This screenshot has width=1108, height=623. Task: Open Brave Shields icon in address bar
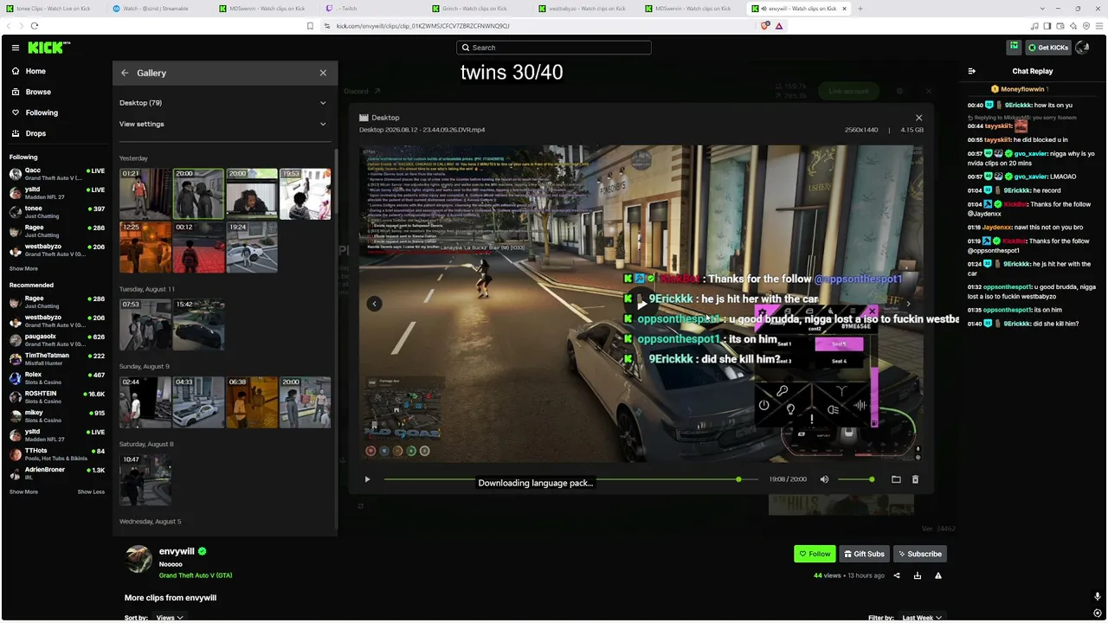(x=764, y=26)
